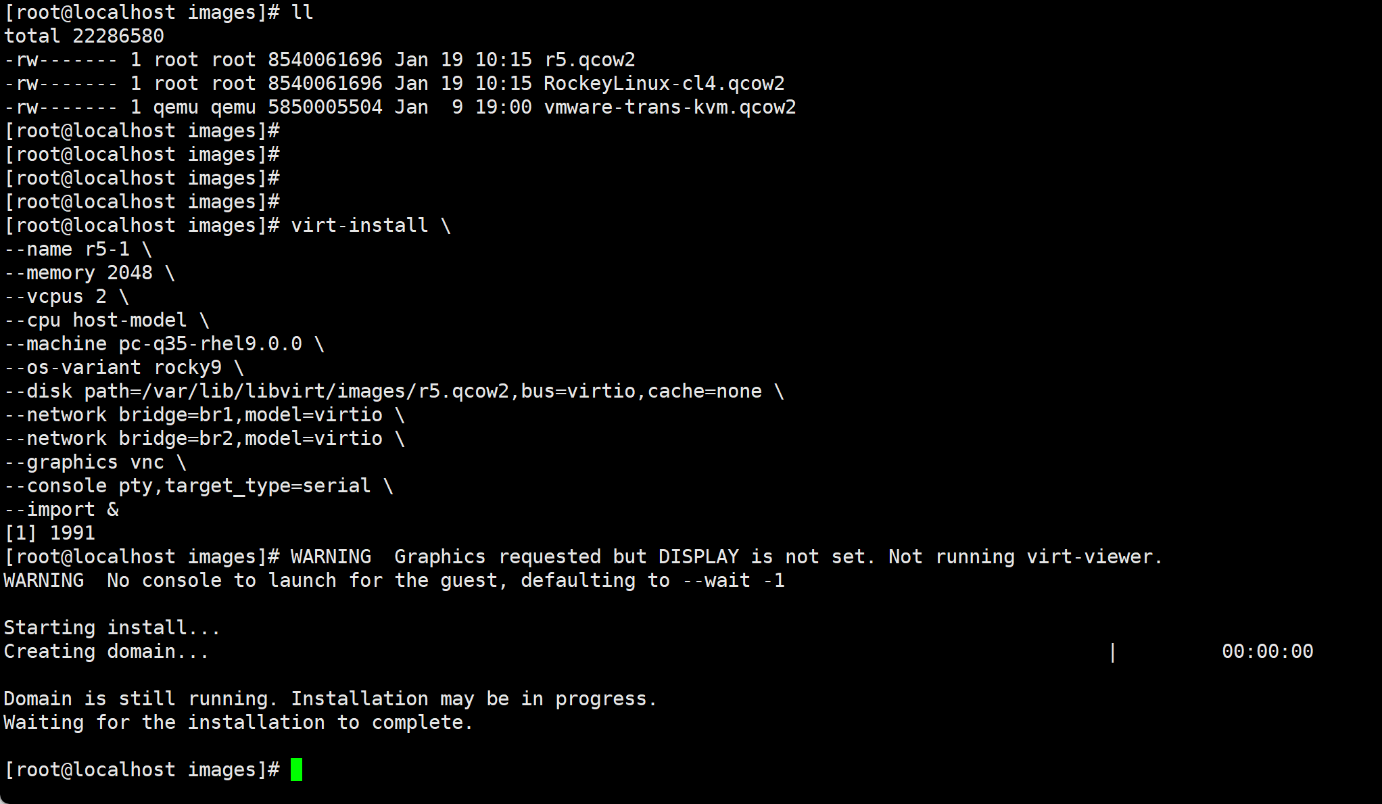Screen dimensions: 1382x804
Task: Click the 'total 22286580' output line
Action: pos(84,36)
